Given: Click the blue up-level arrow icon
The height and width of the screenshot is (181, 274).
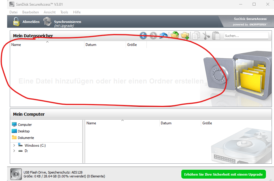Looking at the screenshot, I should coord(163,36).
